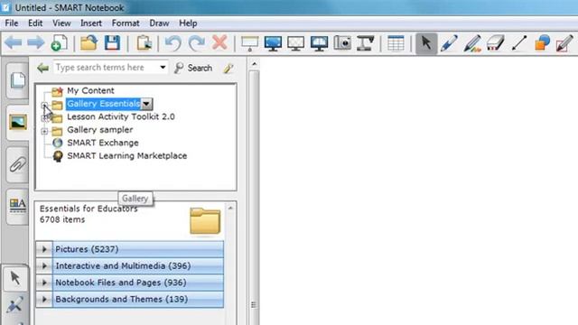Expand Gallery Essentials tree node
The height and width of the screenshot is (325, 578).
pyautogui.click(x=44, y=105)
